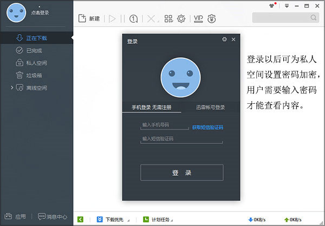Click the 登录 button in the dialog
Viewport: 325px width, 226px height.
click(x=182, y=172)
